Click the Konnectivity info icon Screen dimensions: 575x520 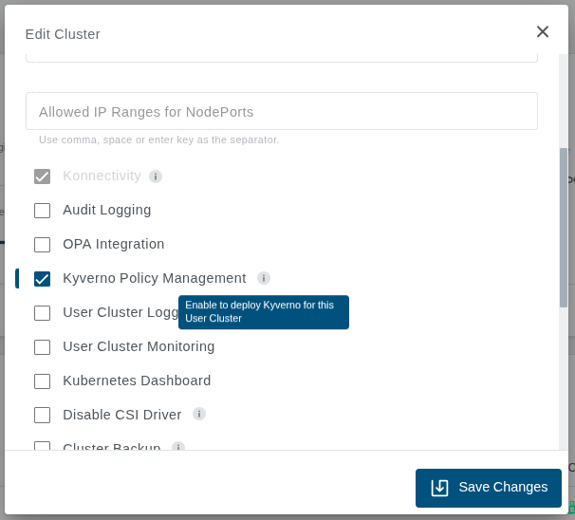pos(156,176)
